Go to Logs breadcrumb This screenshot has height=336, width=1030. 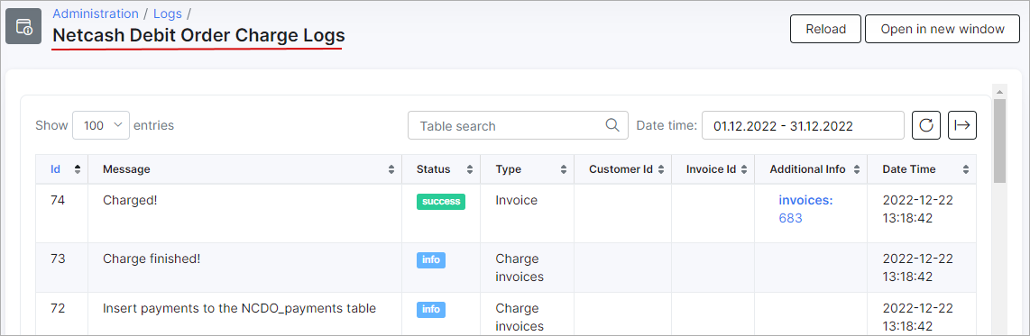(x=168, y=14)
